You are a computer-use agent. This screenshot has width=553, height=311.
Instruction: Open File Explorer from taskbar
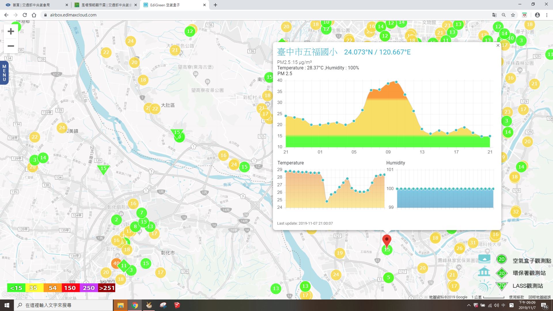pyautogui.click(x=120, y=305)
